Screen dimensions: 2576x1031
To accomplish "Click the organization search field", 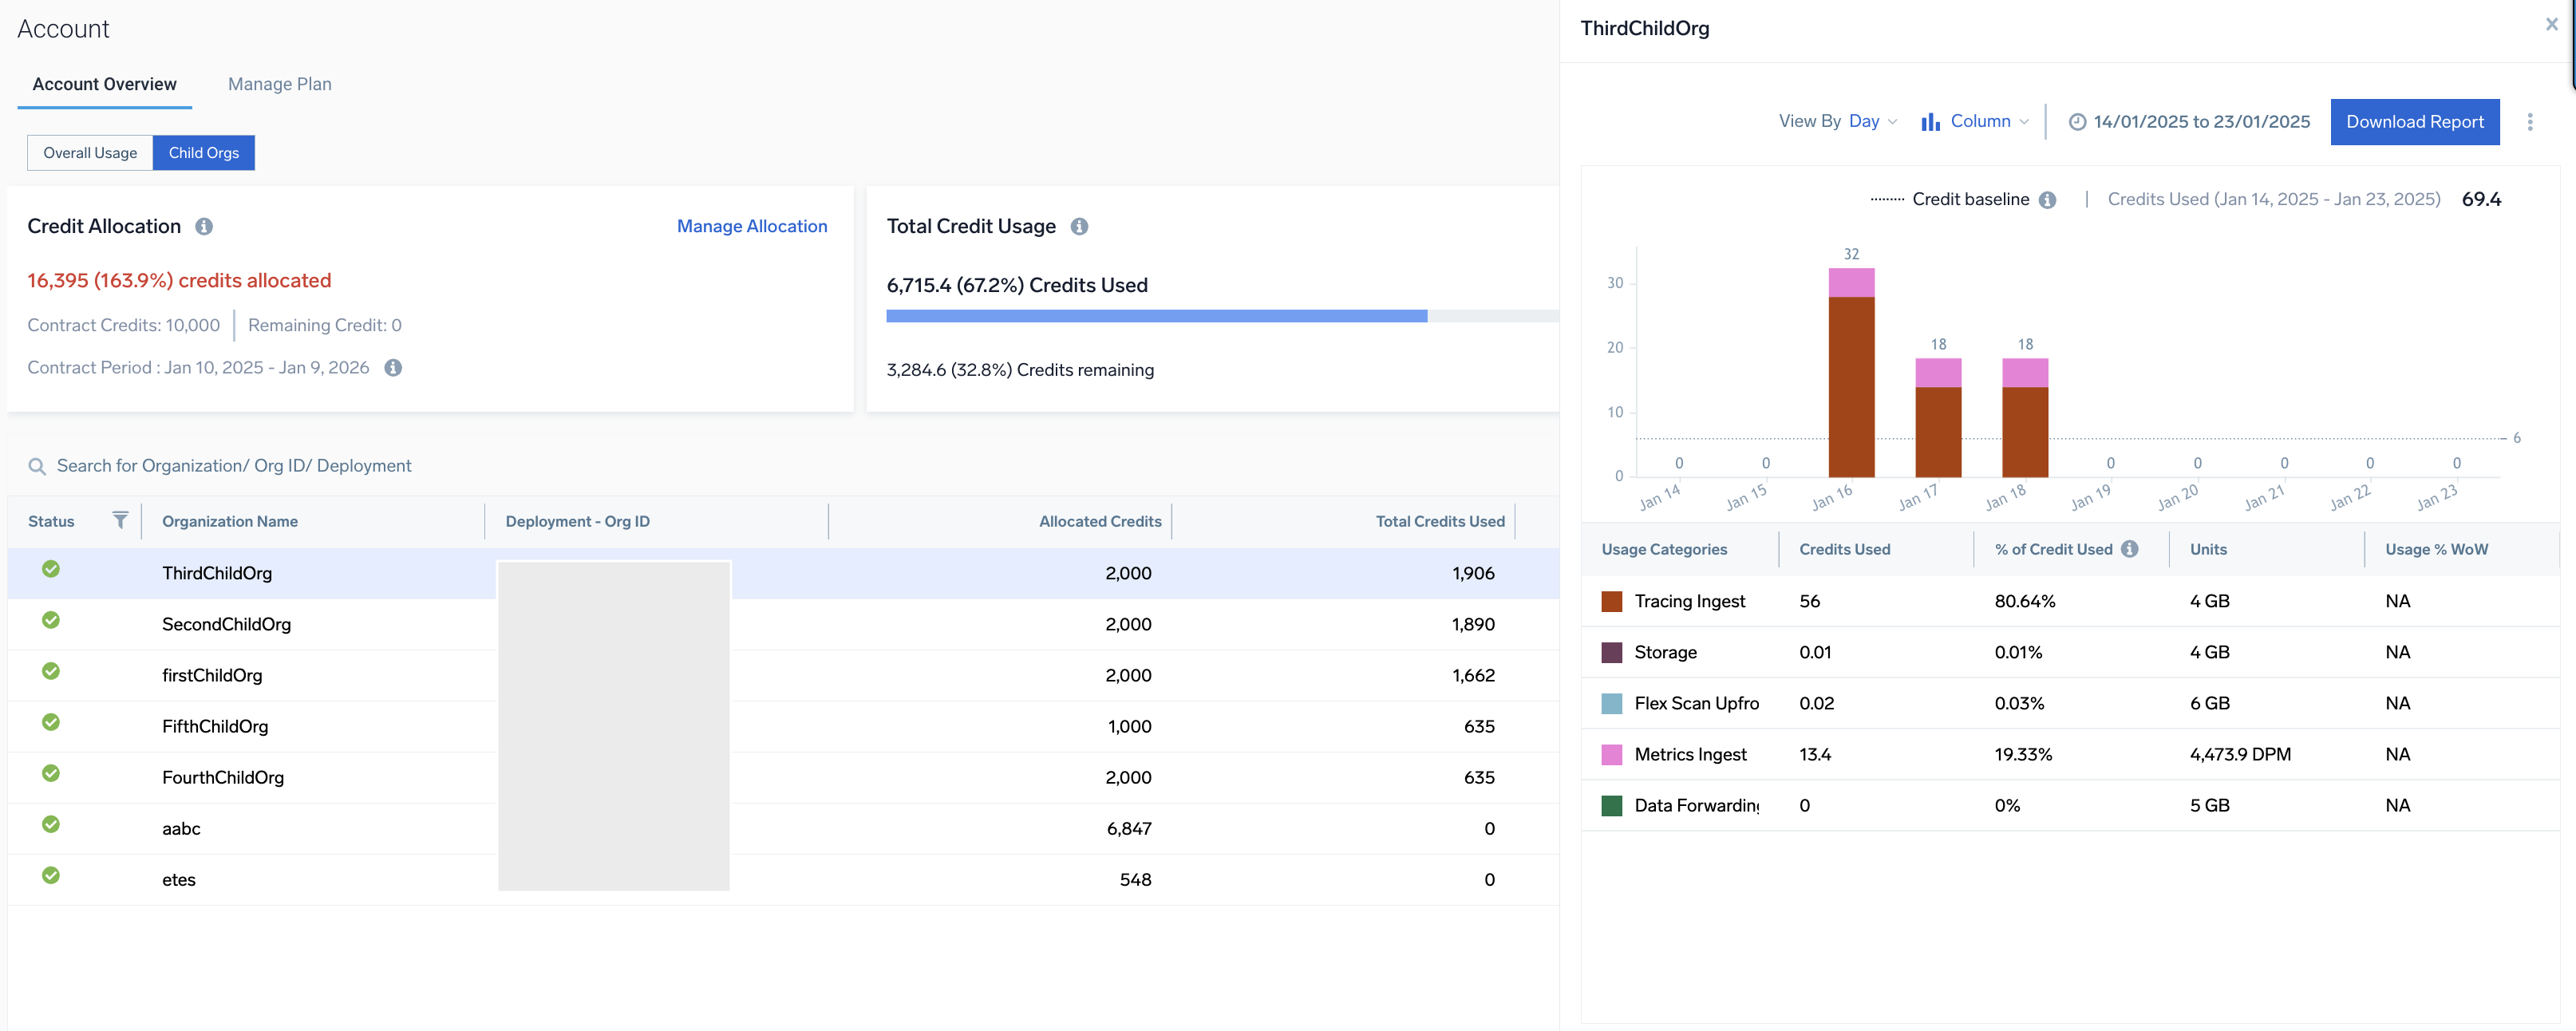I will click(x=234, y=466).
